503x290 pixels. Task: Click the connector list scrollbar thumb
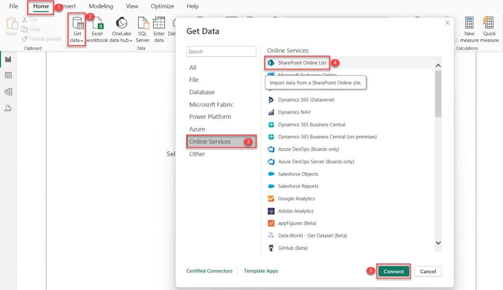[x=438, y=94]
